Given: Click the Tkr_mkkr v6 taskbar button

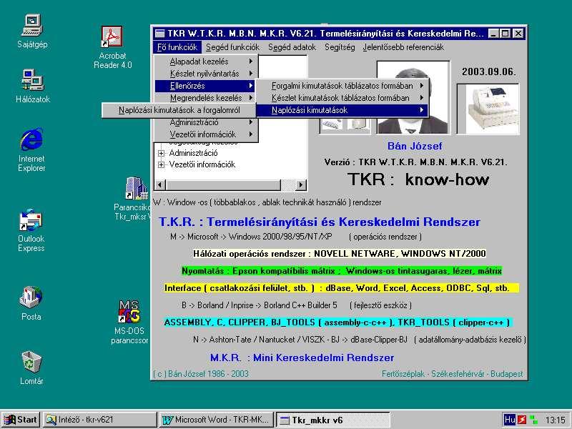Looking at the screenshot, I should [332, 420].
